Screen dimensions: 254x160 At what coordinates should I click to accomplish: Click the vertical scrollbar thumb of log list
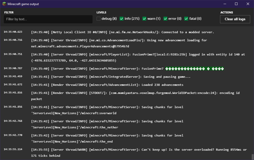[252, 157]
